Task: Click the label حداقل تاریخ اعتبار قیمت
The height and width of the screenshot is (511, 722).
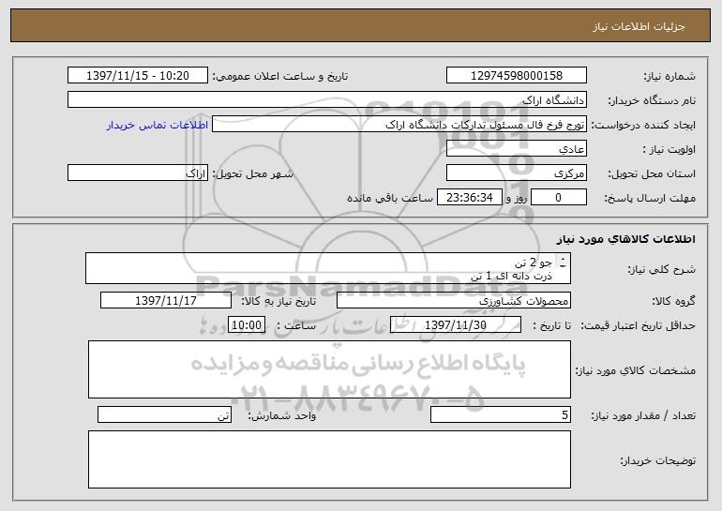Action: pos(638,326)
